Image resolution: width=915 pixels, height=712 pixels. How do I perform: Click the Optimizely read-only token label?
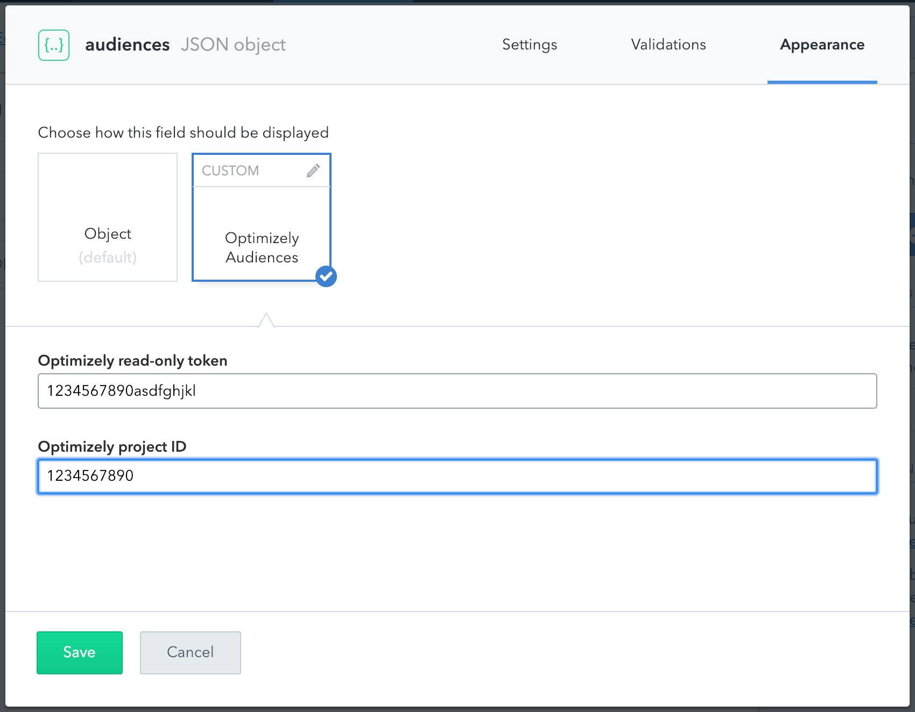click(132, 361)
